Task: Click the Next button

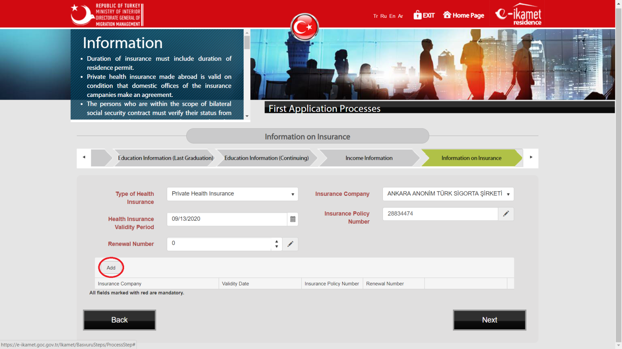Action: click(x=489, y=320)
